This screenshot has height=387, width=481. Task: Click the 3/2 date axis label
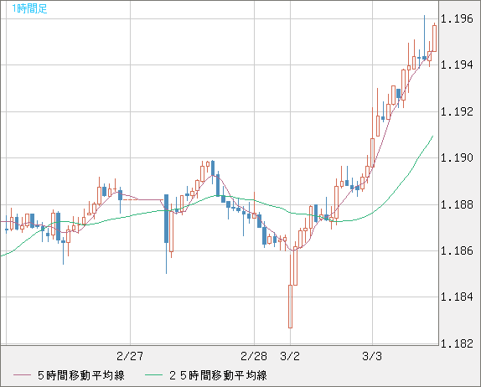pos(290,356)
